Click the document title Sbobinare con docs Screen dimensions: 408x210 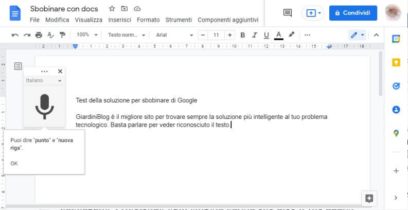tap(64, 9)
